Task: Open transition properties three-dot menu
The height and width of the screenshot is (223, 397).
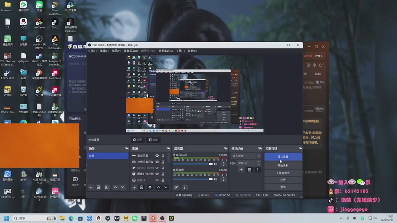Action: point(258,170)
